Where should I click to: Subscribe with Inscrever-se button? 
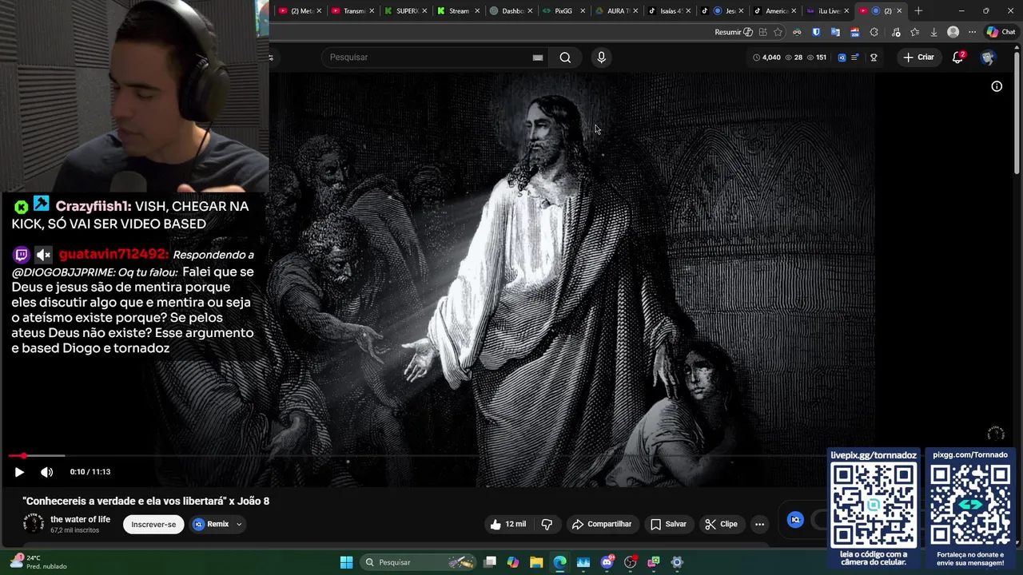[153, 525]
